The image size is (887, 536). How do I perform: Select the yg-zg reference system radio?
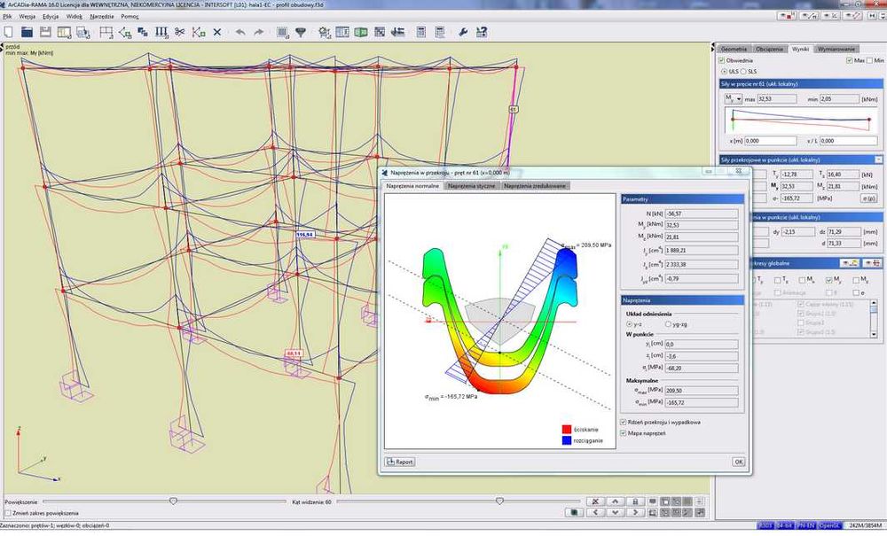point(668,324)
